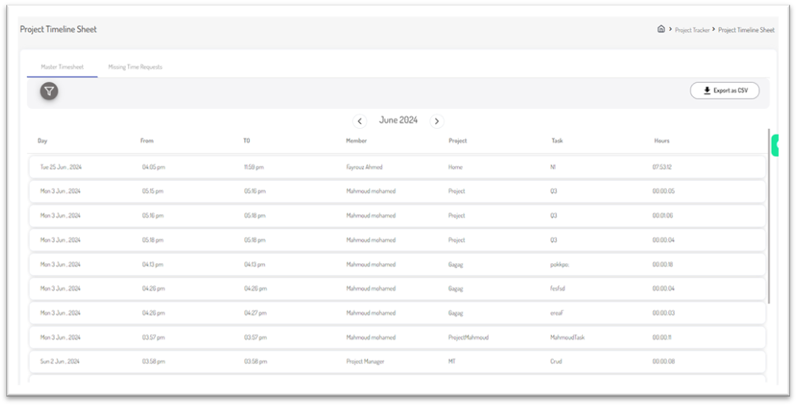The image size is (798, 406).
Task: Switch to the Master Timesheet tab
Action: coord(62,67)
